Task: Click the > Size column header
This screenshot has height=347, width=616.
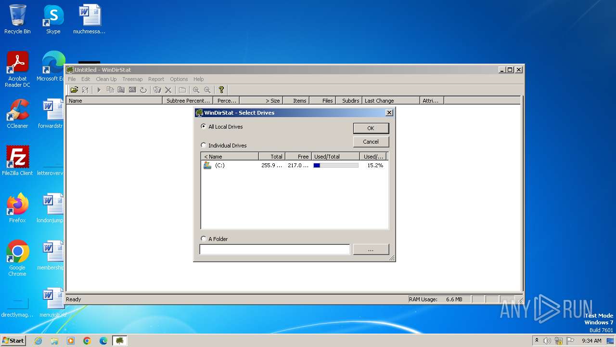Action: 261,101
